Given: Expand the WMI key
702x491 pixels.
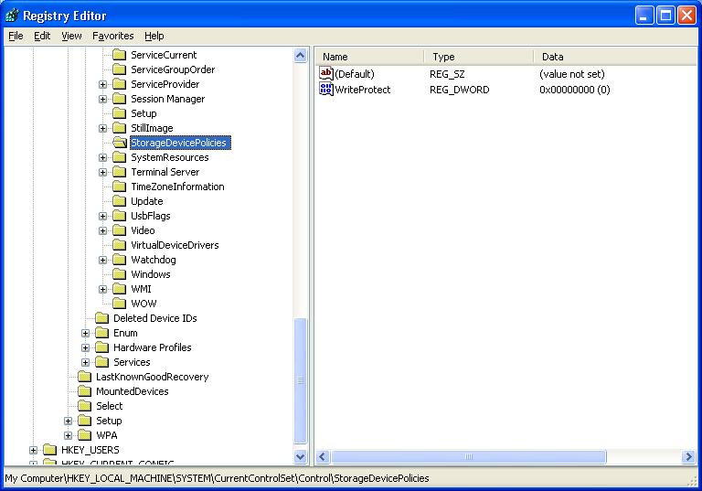Looking at the screenshot, I should tap(103, 290).
